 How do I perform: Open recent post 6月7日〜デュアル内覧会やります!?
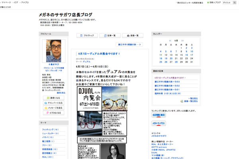170,78
